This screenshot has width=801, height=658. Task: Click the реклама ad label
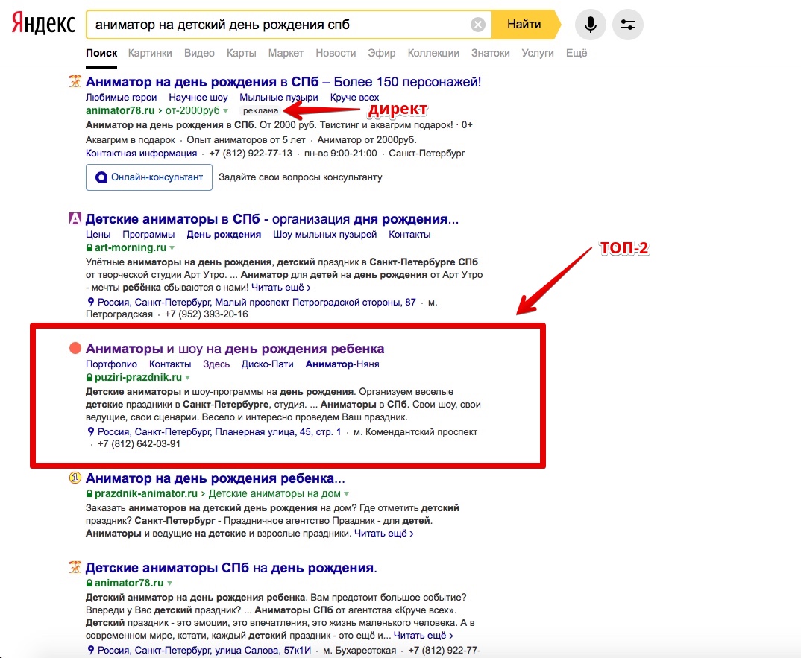[x=260, y=111]
